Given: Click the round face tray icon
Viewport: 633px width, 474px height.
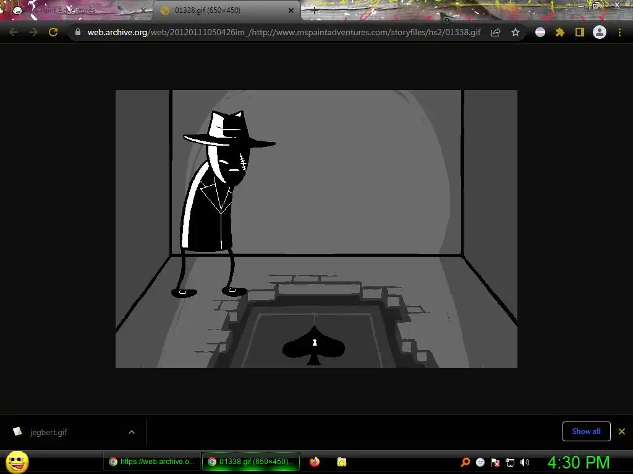Looking at the screenshot, I should 480,462.
